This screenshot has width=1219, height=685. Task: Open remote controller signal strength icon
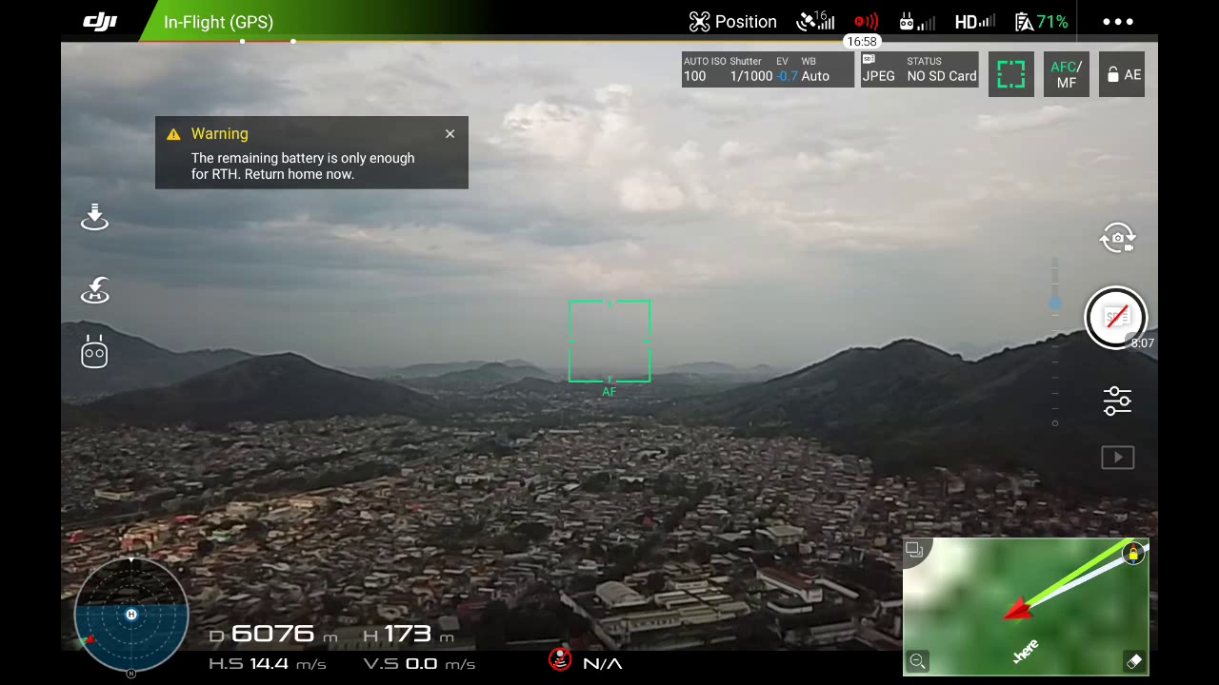pyautogui.click(x=916, y=22)
